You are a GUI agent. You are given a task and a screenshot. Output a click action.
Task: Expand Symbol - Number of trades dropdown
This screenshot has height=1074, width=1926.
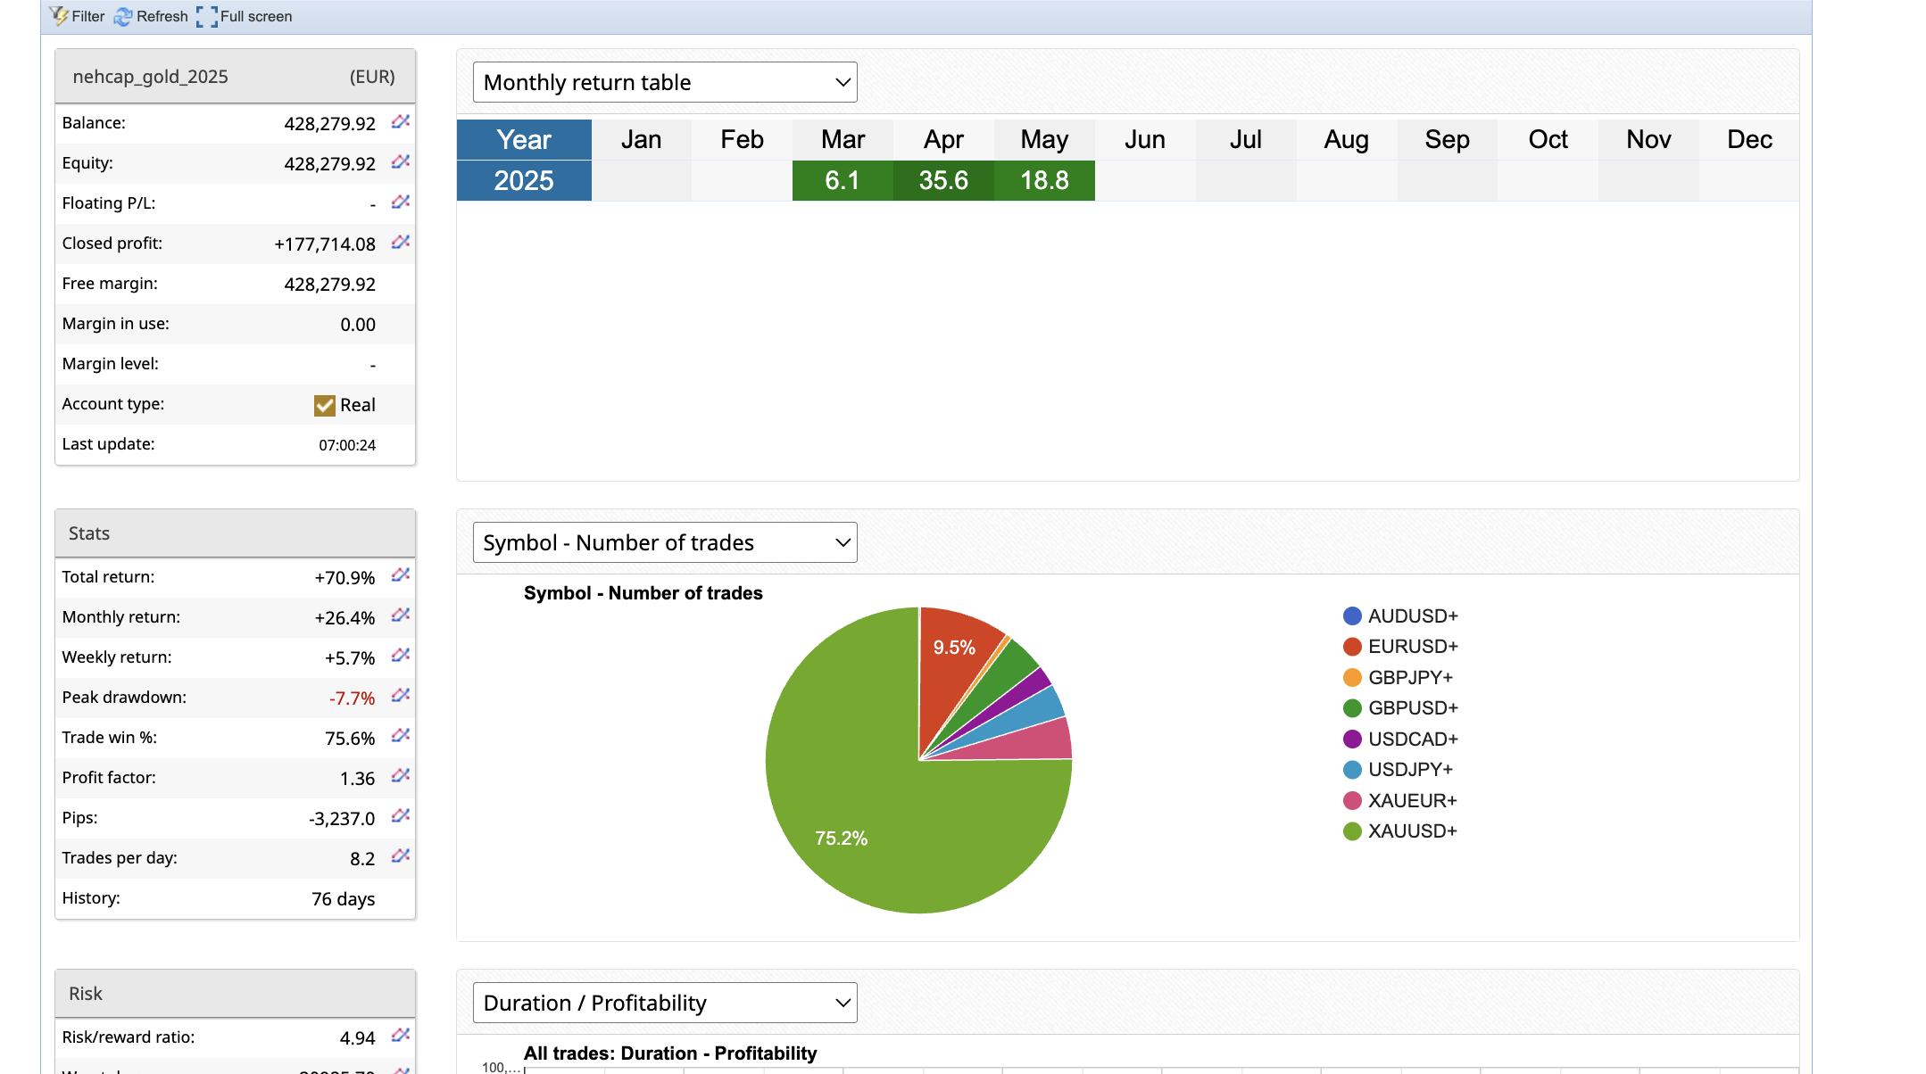pos(665,542)
